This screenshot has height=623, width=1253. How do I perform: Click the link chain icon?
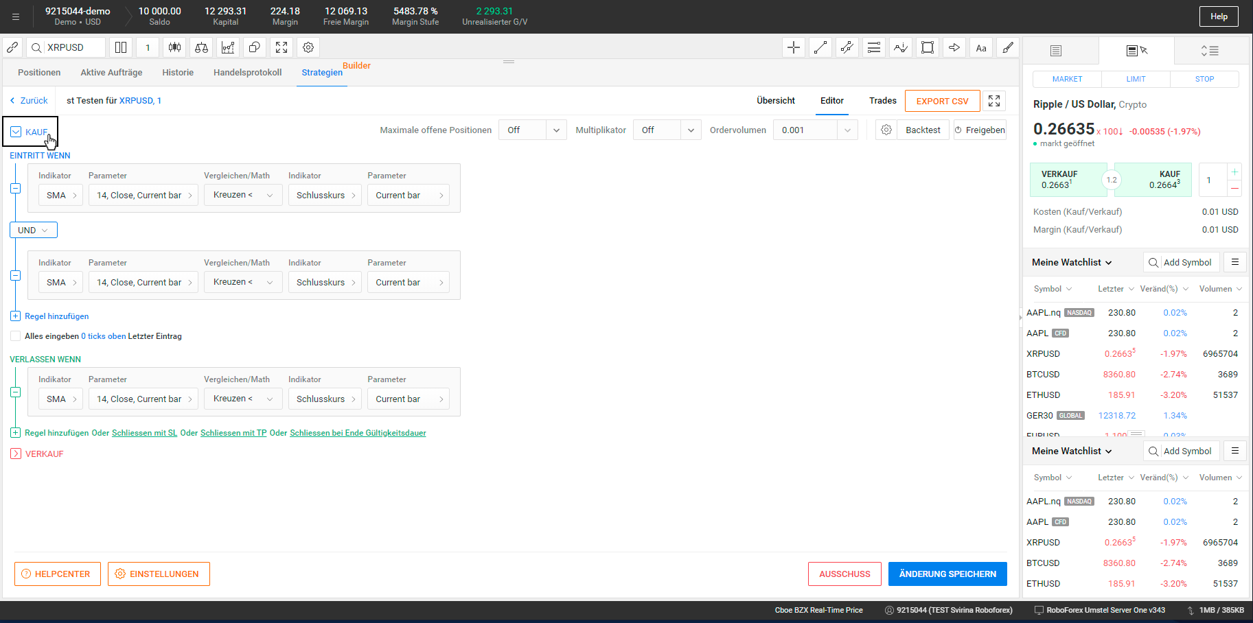12,47
